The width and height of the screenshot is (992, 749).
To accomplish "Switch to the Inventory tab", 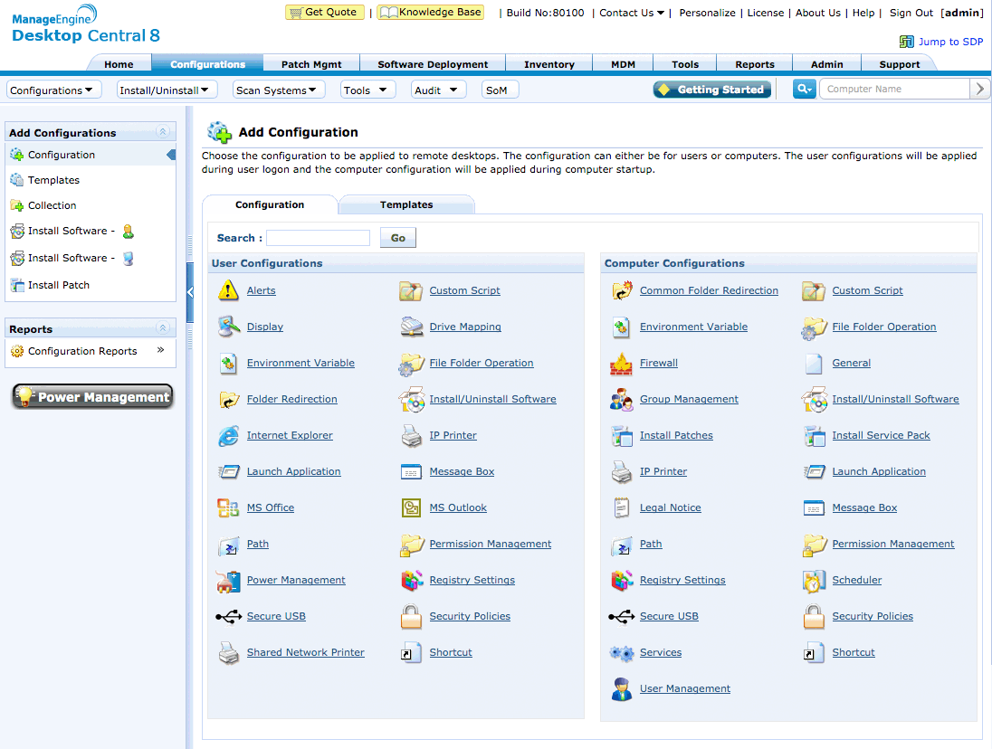I will click(x=549, y=64).
